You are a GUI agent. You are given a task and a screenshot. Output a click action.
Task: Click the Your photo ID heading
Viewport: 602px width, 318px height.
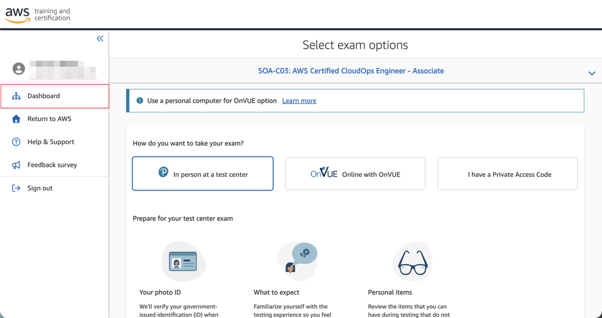[160, 292]
